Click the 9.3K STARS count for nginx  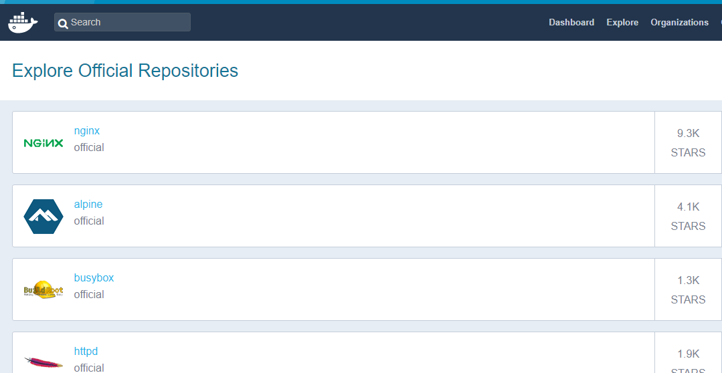(x=688, y=142)
